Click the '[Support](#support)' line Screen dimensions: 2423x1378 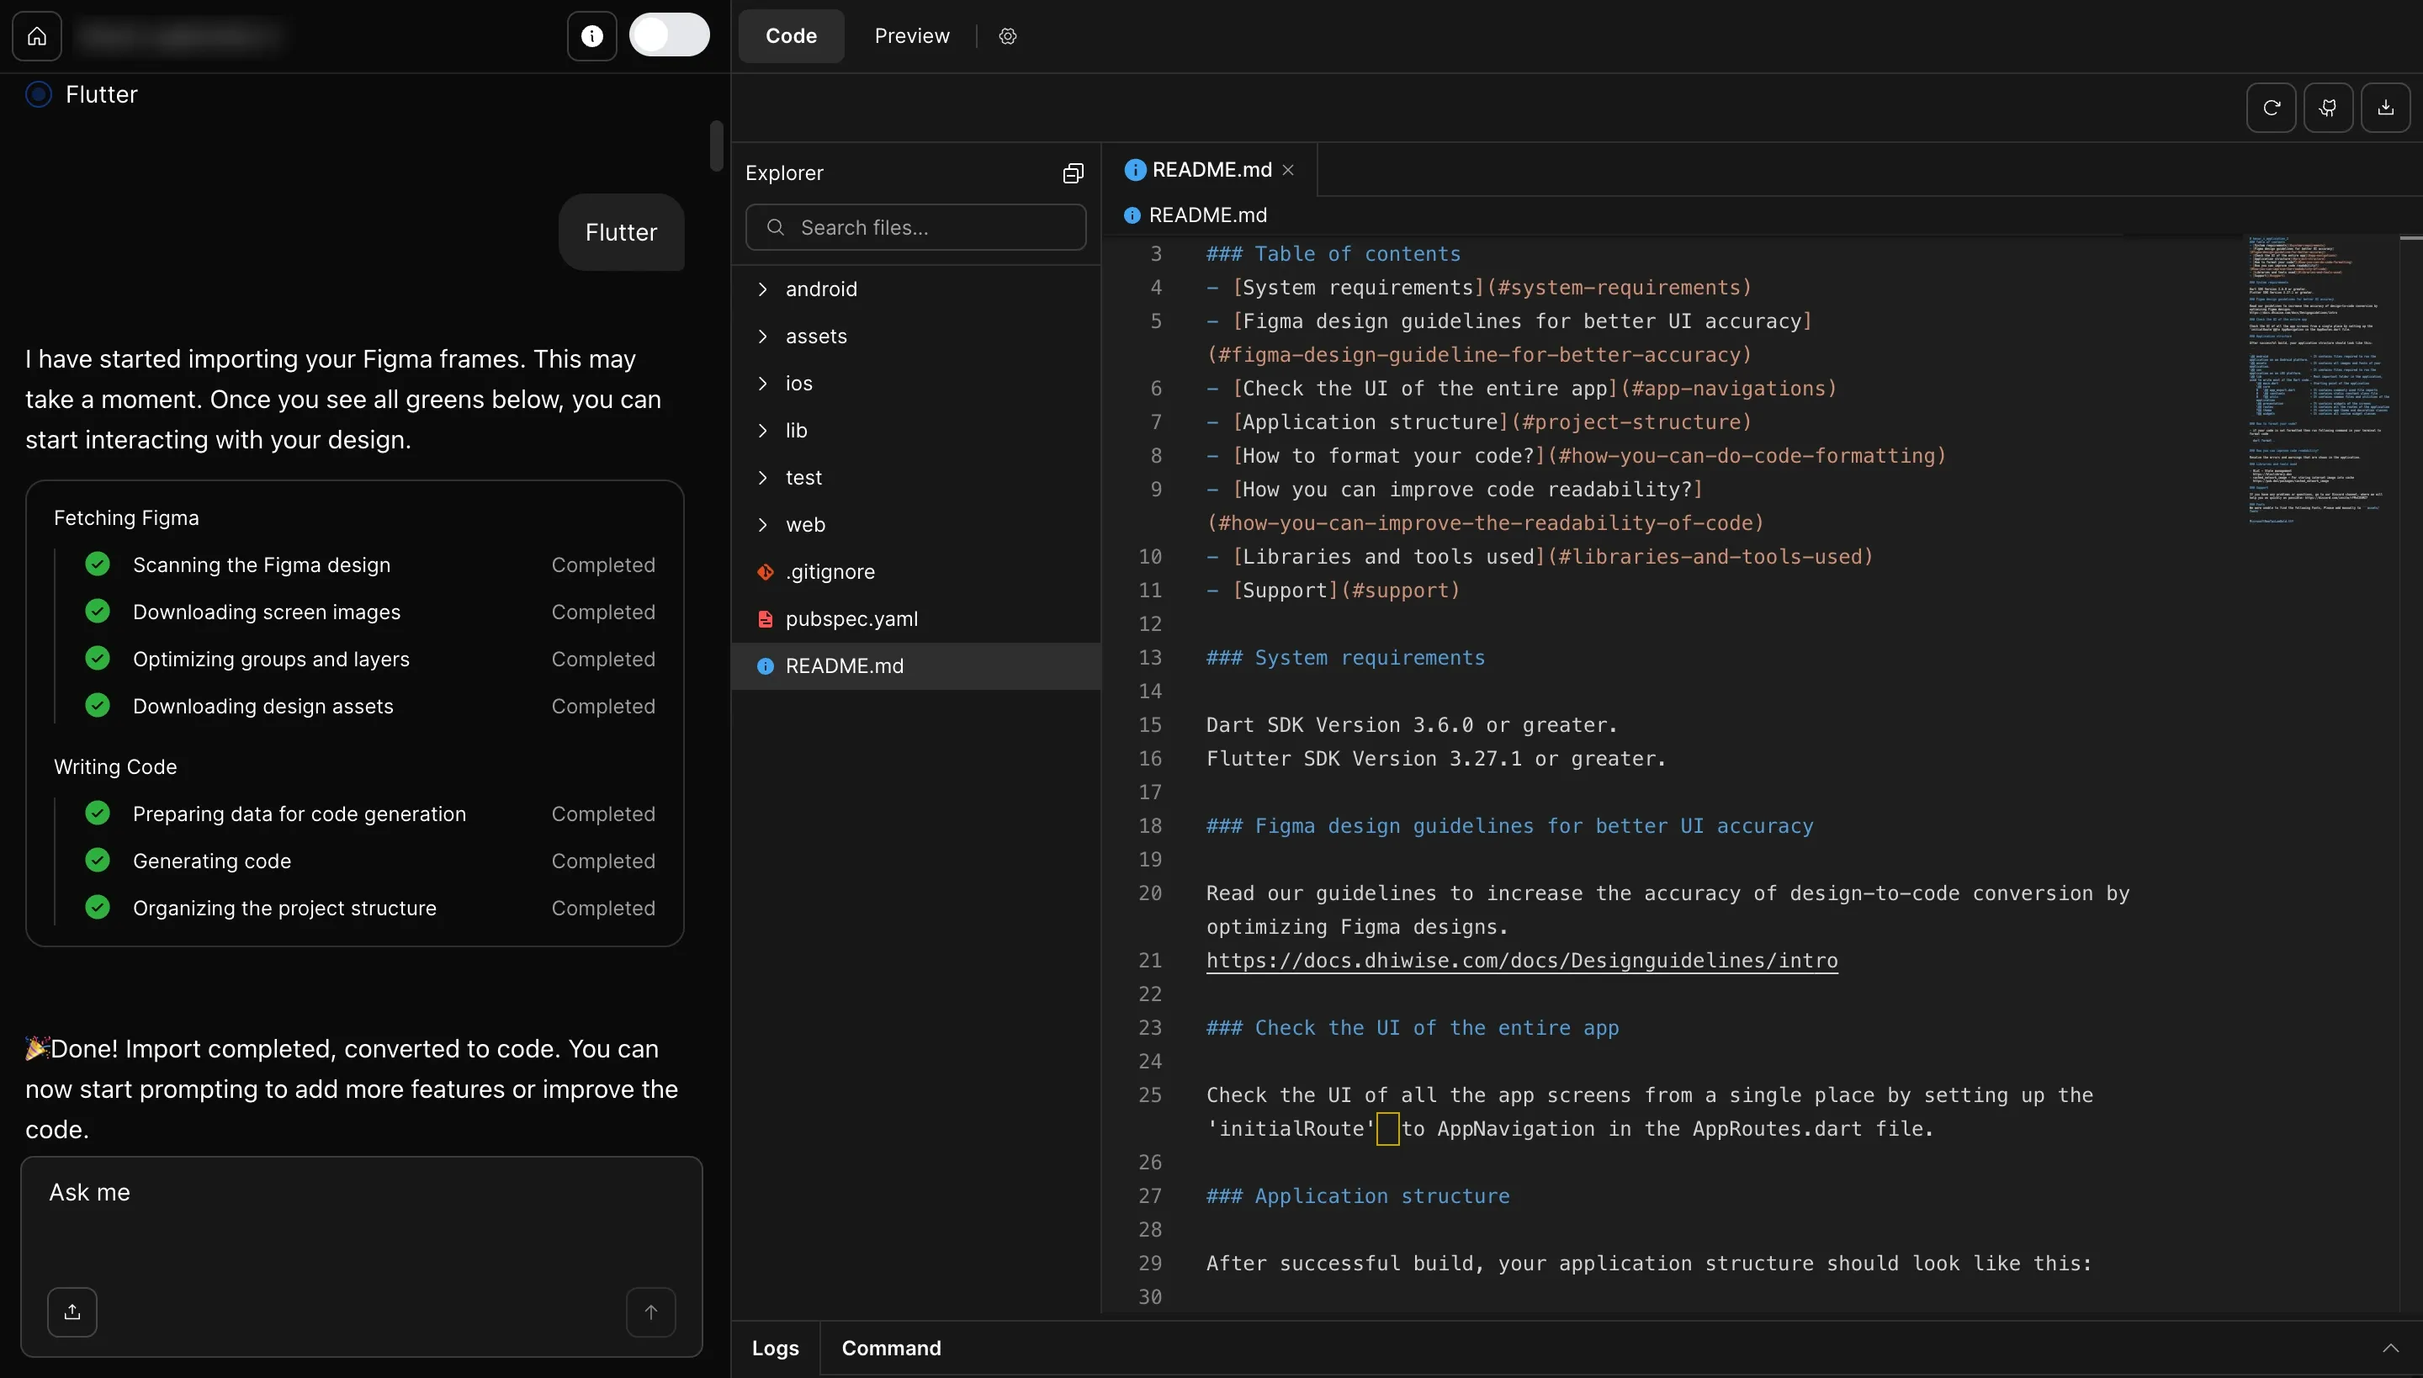click(x=1333, y=591)
